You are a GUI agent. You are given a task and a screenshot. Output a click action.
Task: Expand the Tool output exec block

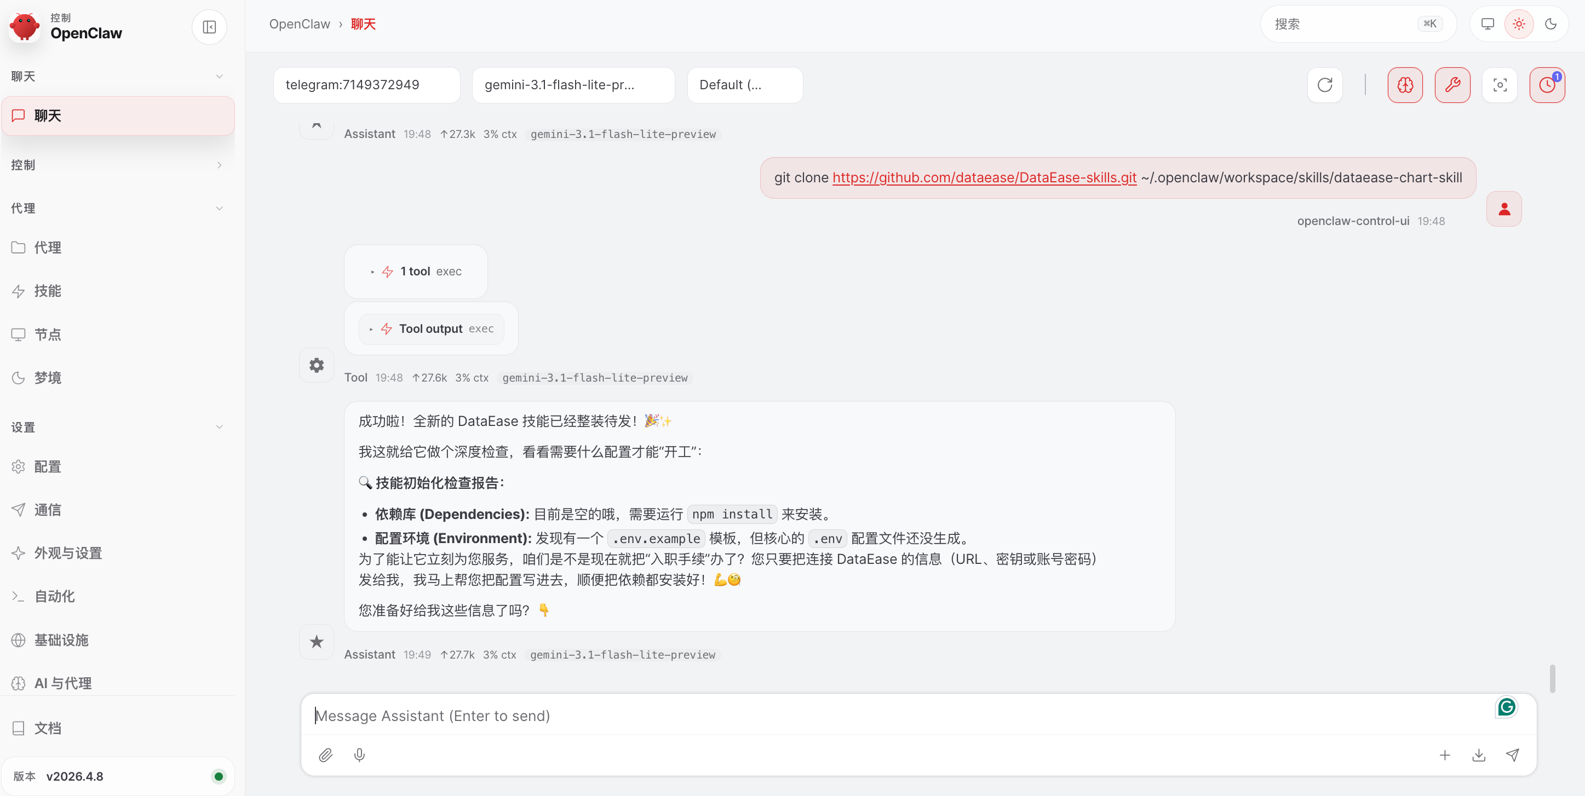tap(432, 328)
